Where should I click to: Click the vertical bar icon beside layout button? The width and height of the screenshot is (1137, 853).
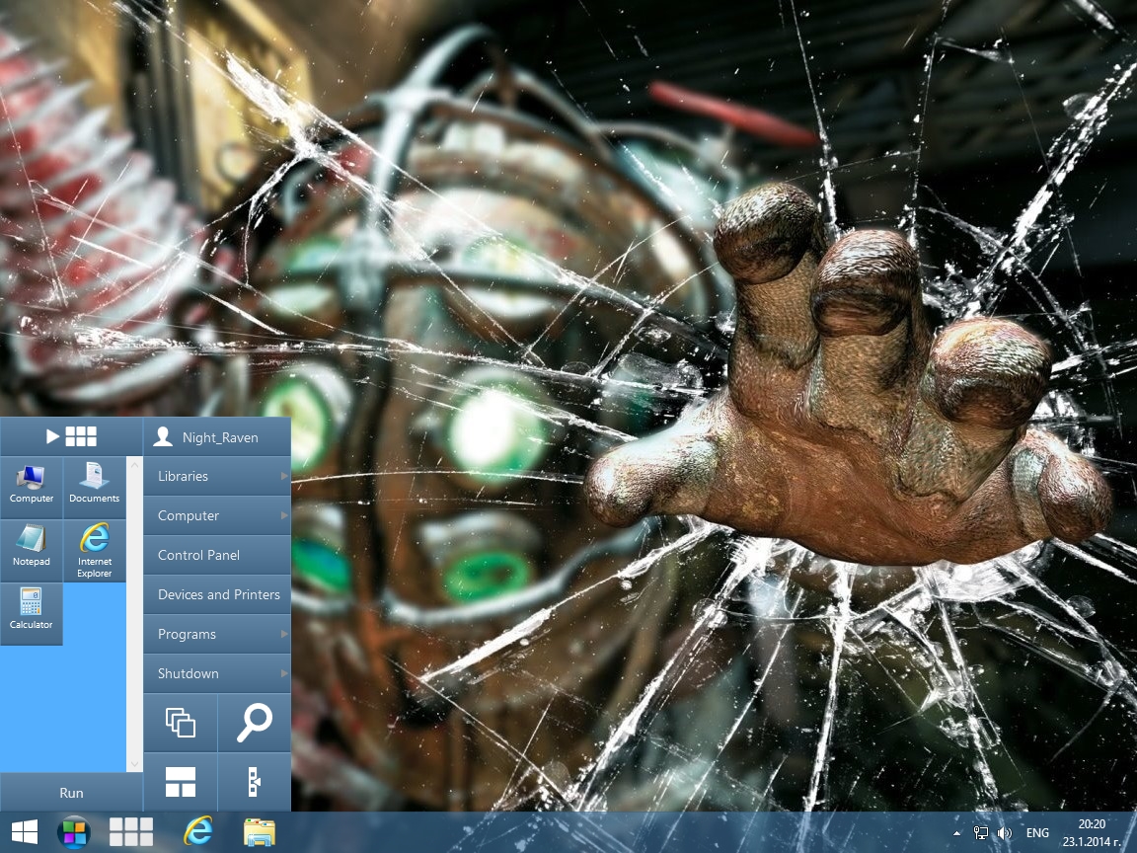point(255,782)
